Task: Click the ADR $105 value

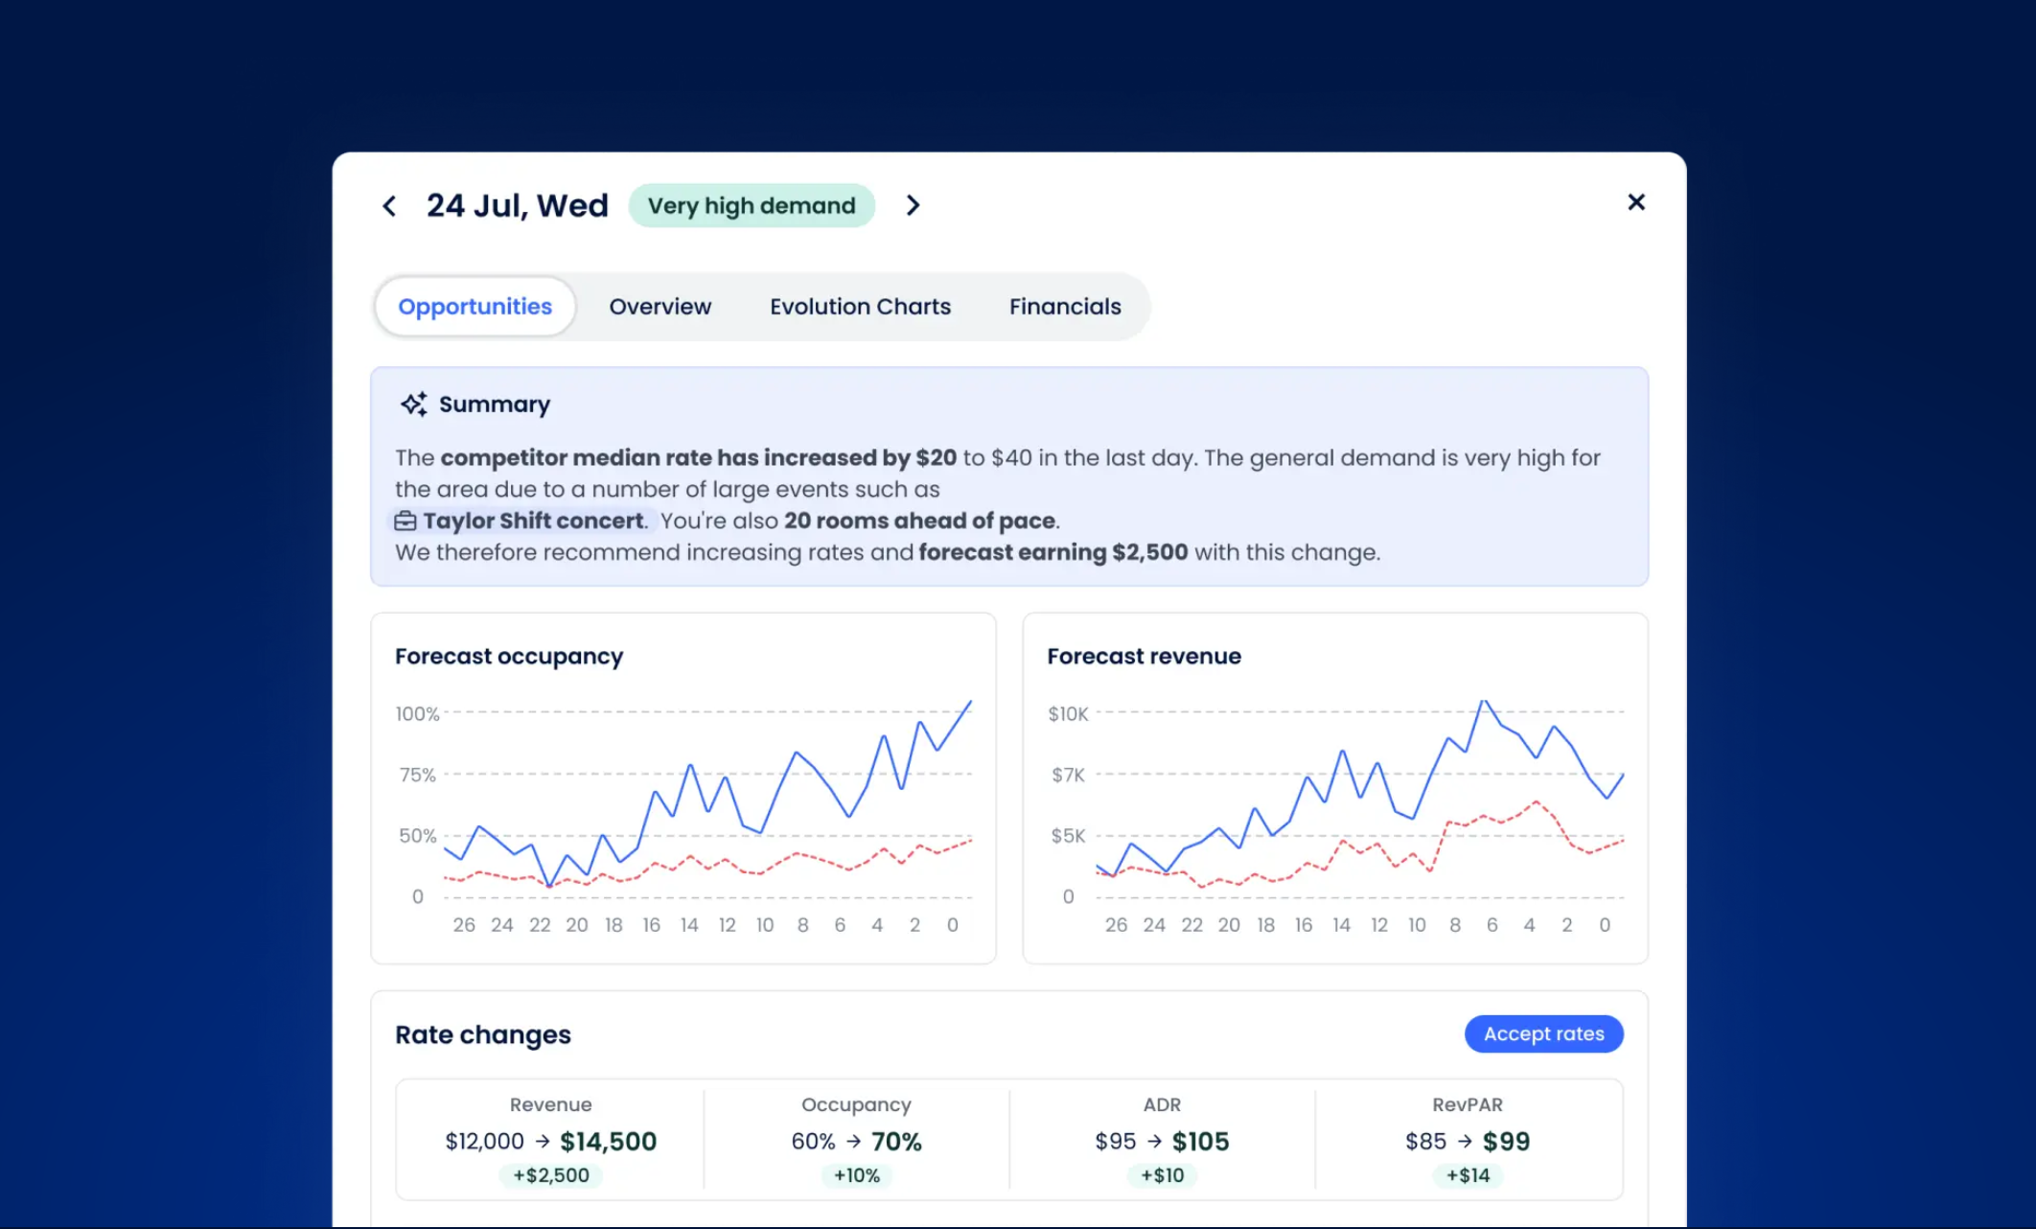Action: click(1200, 1142)
